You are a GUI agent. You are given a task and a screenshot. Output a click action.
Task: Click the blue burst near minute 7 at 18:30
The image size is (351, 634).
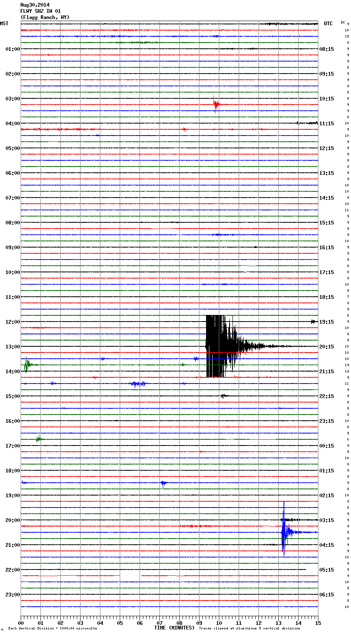[x=164, y=483]
